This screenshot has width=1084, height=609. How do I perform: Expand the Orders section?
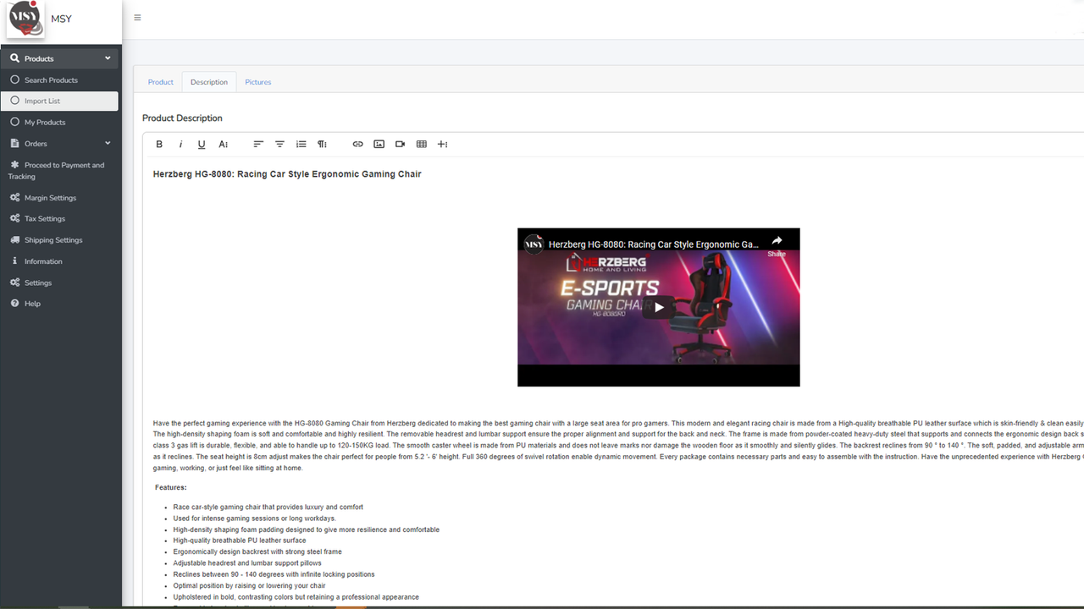pyautogui.click(x=107, y=143)
